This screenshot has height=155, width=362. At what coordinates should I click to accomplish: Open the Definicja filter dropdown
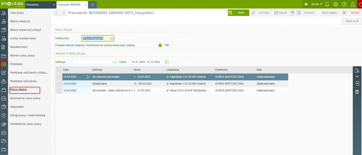click(x=114, y=62)
